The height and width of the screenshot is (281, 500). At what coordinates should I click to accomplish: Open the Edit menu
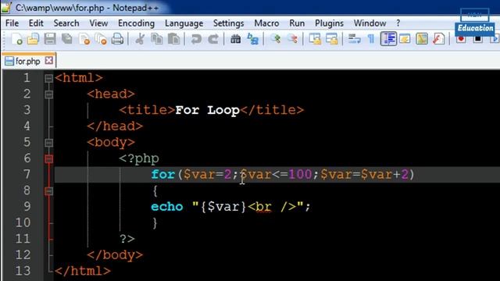pos(36,23)
